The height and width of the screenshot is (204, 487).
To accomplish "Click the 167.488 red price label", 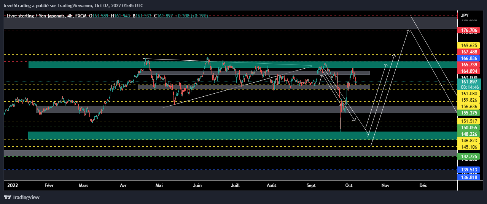I will tap(469, 52).
